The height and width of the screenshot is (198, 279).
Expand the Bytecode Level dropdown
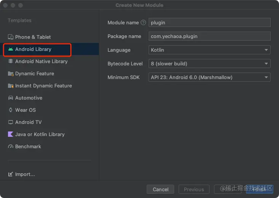point(209,63)
